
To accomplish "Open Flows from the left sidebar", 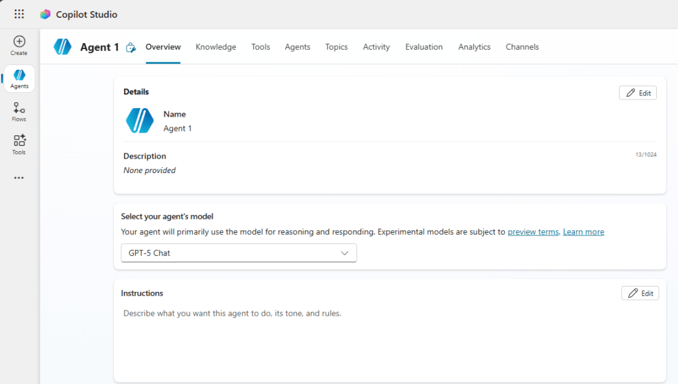I will (x=19, y=111).
